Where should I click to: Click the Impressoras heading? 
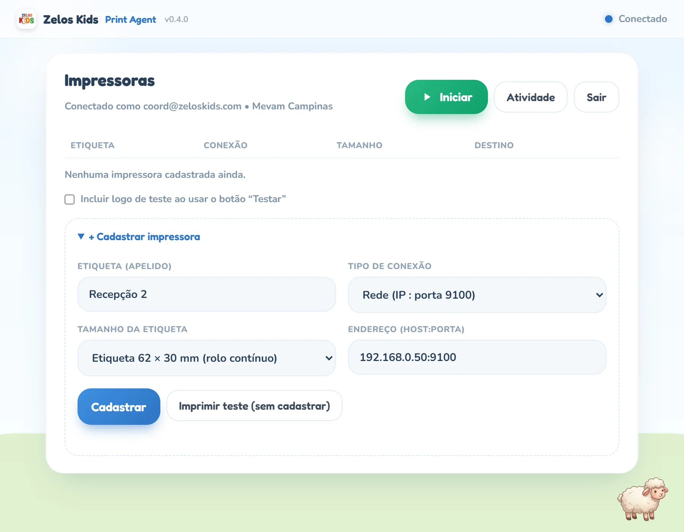tap(109, 81)
